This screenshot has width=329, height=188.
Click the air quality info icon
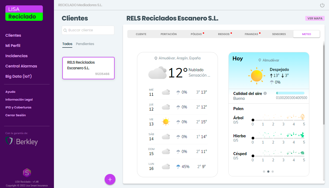265,93
